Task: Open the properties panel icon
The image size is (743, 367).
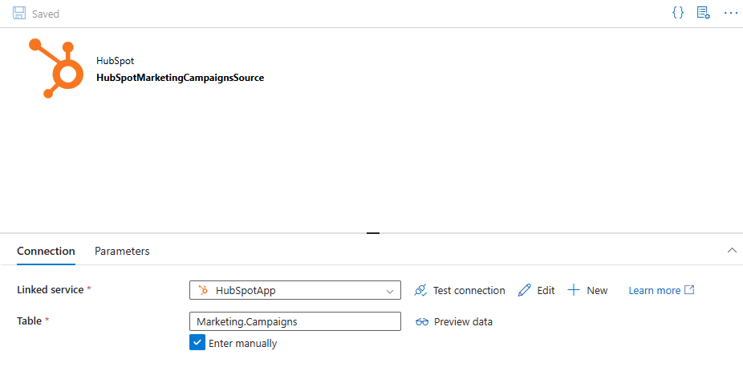Action: point(703,13)
